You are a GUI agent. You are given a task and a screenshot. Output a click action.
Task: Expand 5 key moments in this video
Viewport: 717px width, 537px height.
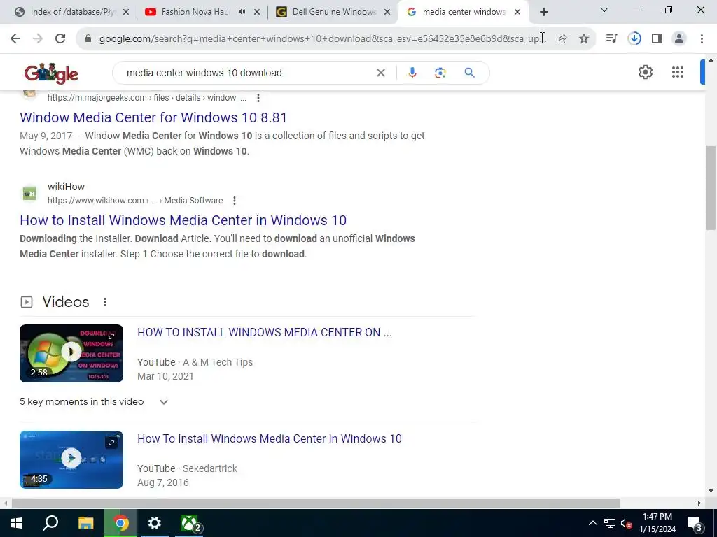(x=164, y=402)
